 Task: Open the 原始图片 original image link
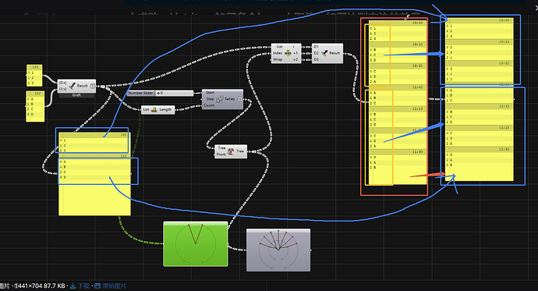pos(114,286)
